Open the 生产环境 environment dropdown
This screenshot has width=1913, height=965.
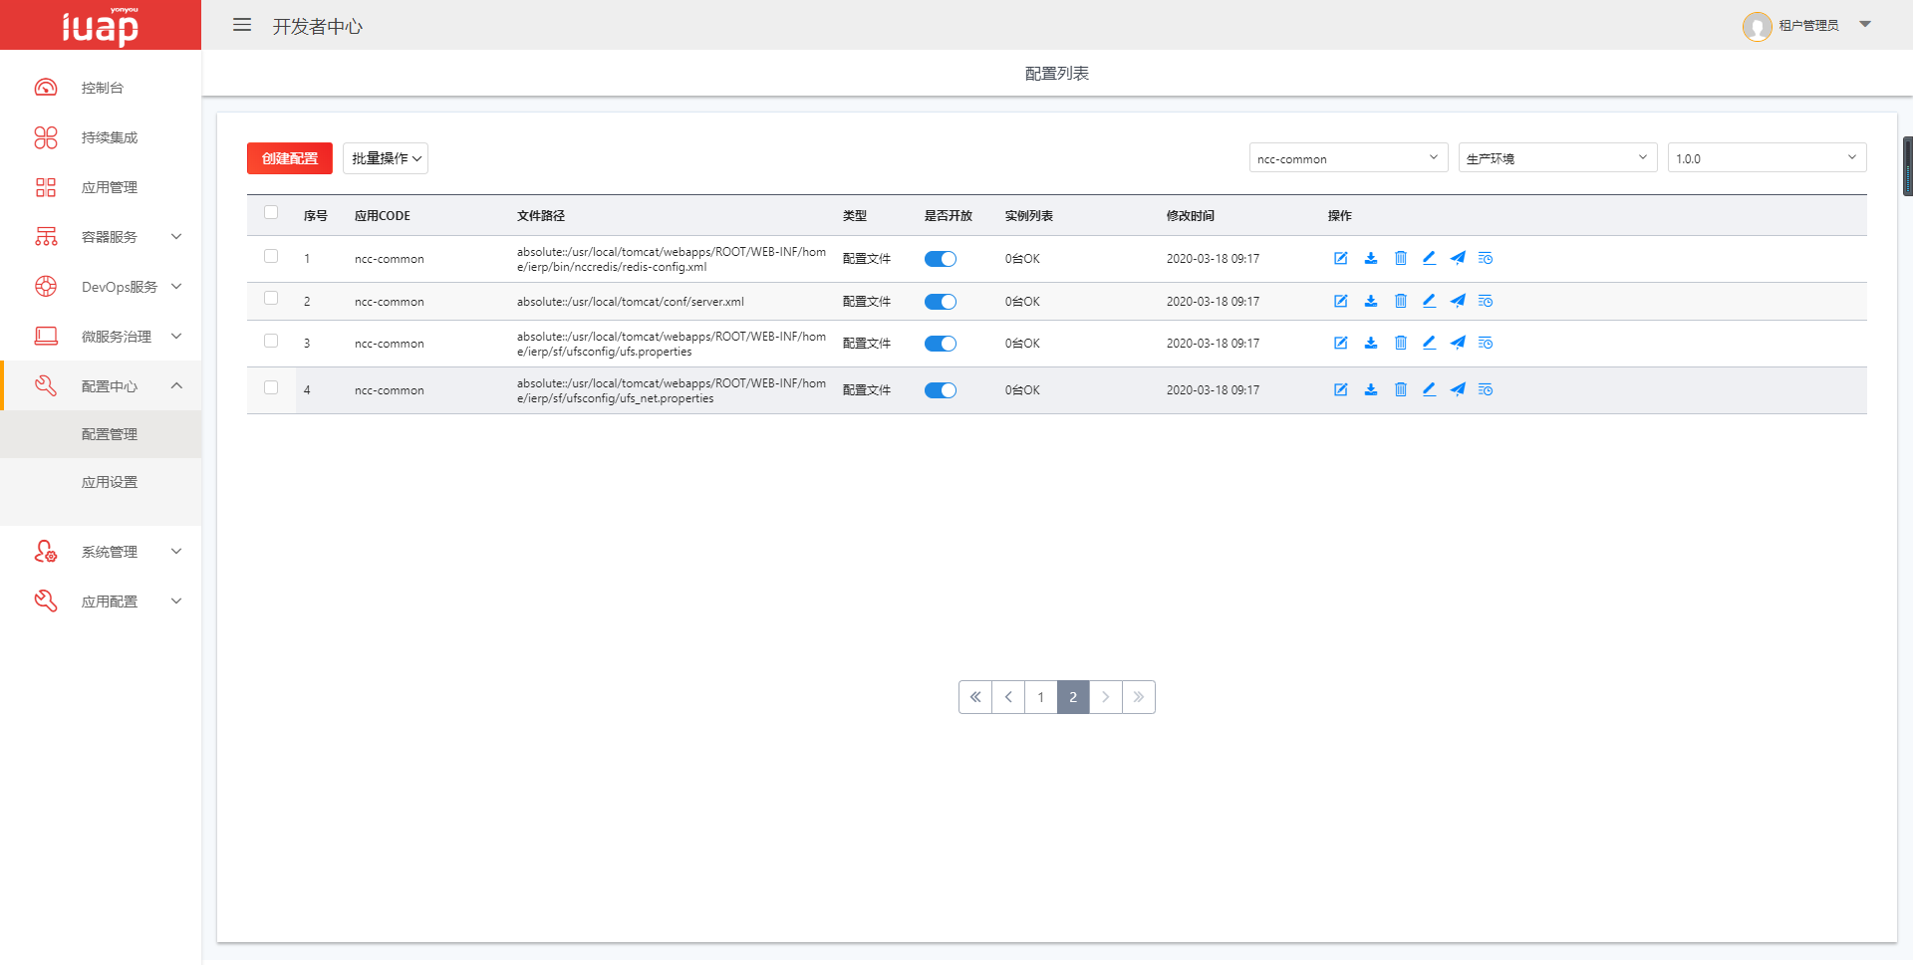pyautogui.click(x=1557, y=157)
